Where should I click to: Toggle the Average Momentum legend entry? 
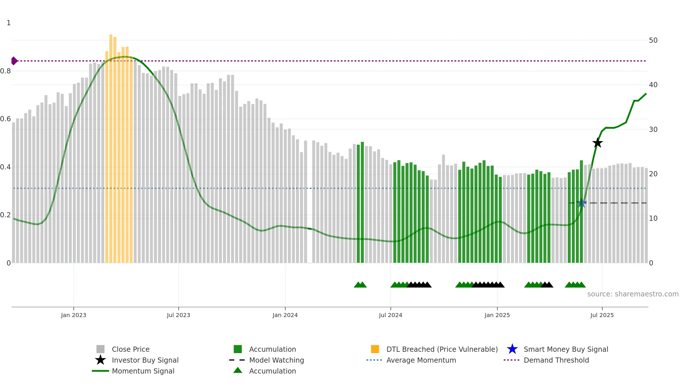tap(411, 360)
